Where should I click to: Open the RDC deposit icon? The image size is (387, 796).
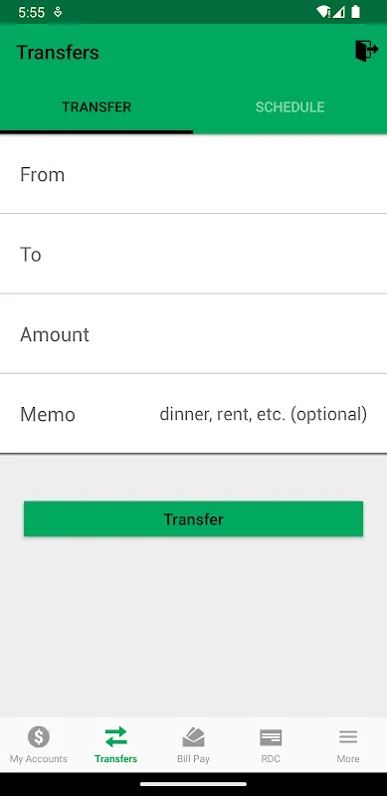pos(271,737)
